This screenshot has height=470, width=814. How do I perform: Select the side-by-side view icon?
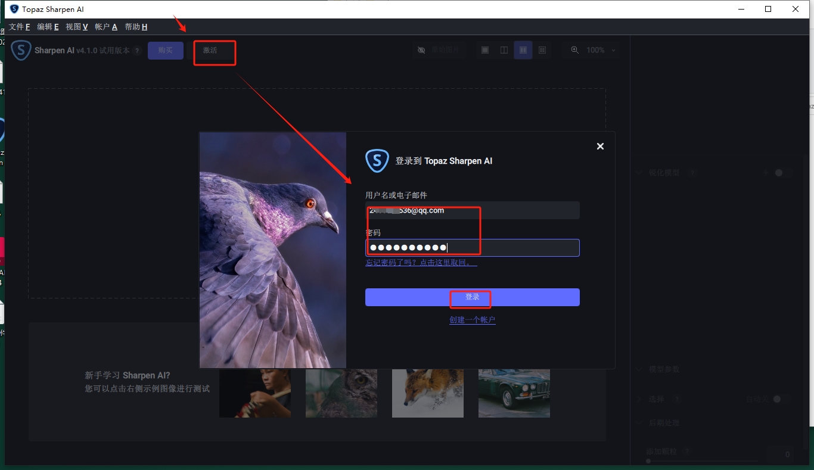click(523, 50)
